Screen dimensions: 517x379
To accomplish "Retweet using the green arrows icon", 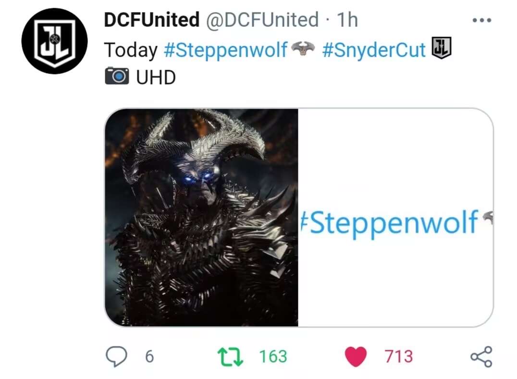I will (x=231, y=356).
